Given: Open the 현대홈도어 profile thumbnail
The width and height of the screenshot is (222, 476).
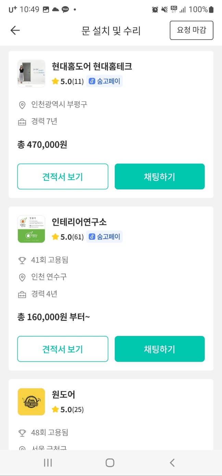Looking at the screenshot, I should click(31, 73).
